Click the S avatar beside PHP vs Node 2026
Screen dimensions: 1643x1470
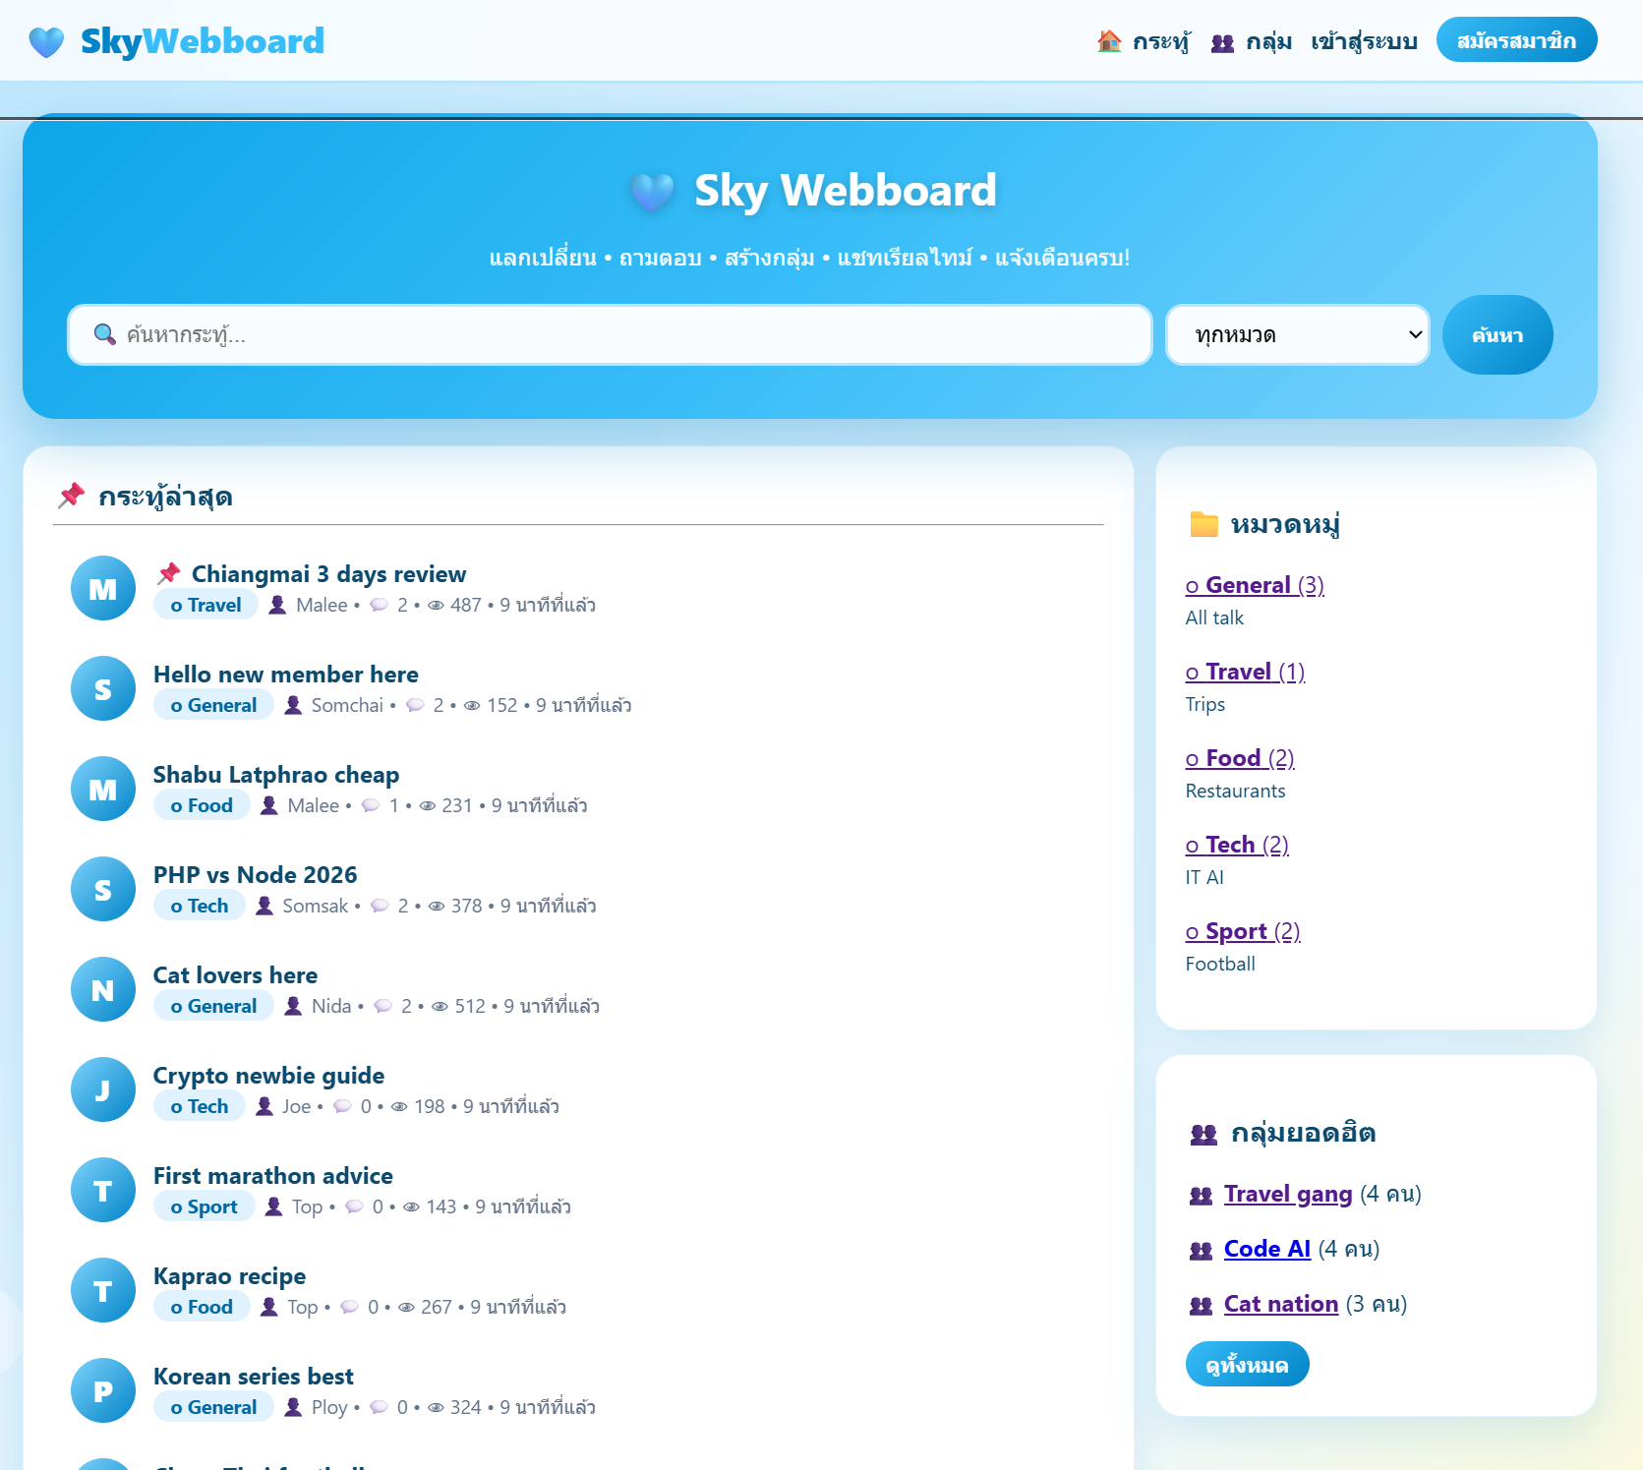(103, 889)
